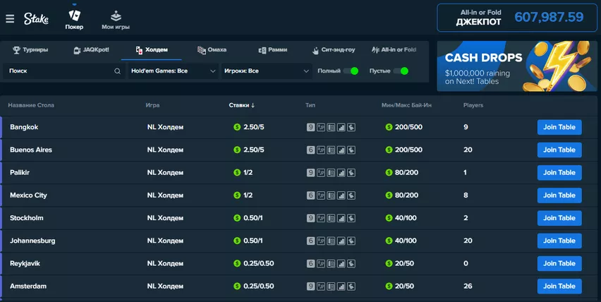Open the hamburger menu icon
The width and height of the screenshot is (601, 302).
[x=10, y=18]
